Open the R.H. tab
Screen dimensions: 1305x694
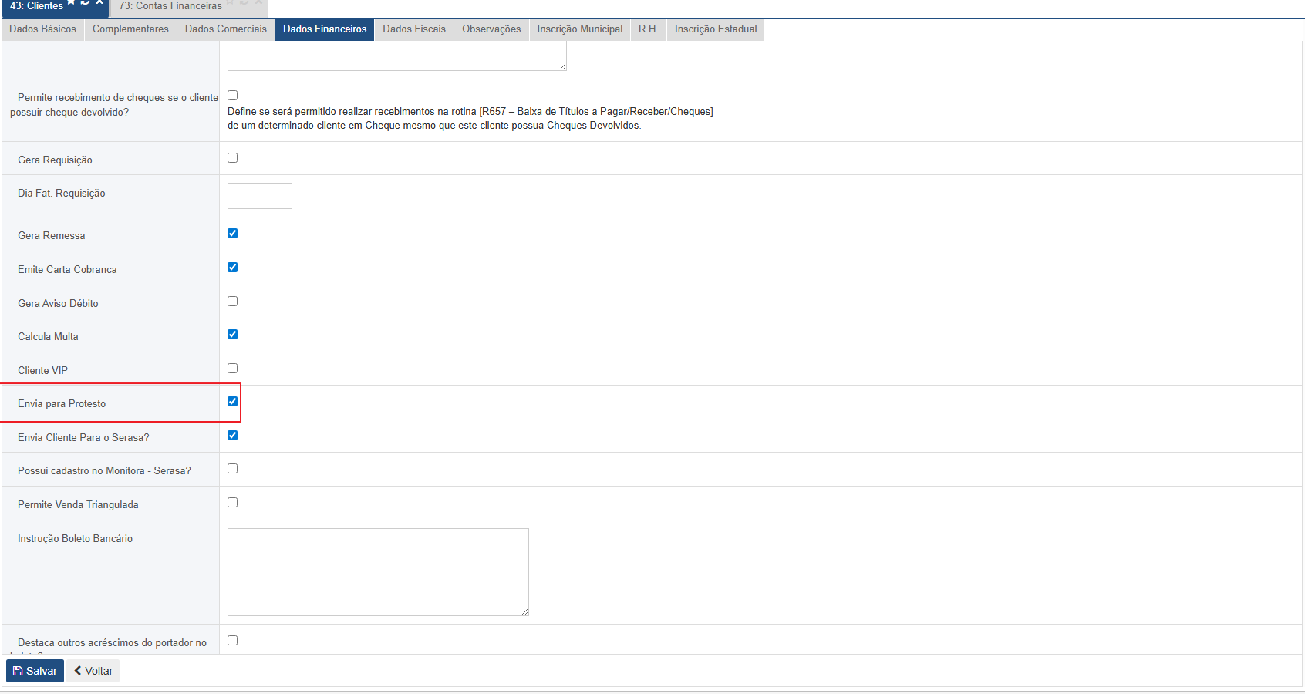pos(649,29)
